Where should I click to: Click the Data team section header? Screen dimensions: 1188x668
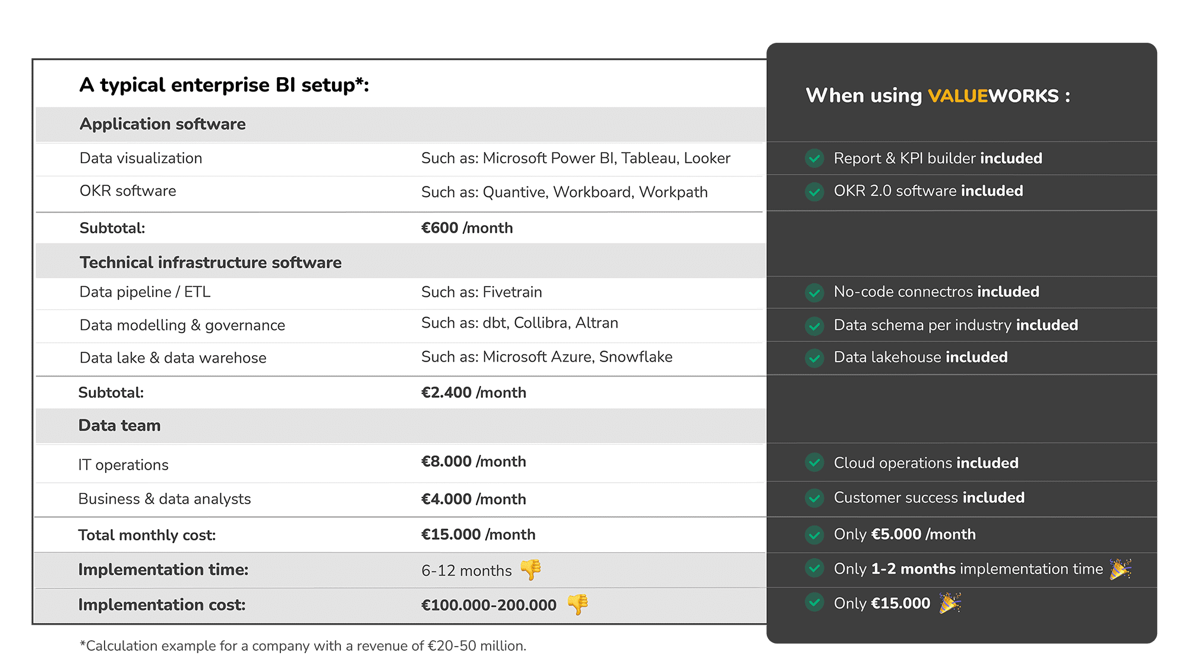point(119,426)
